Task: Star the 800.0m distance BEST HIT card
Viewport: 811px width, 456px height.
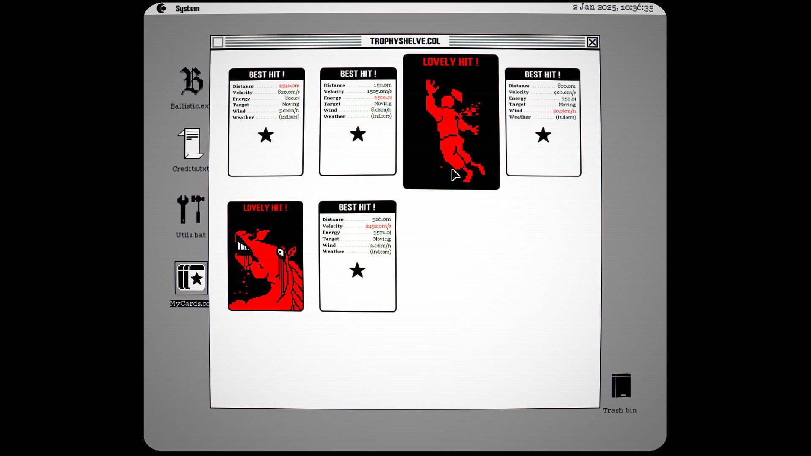Action: (543, 136)
